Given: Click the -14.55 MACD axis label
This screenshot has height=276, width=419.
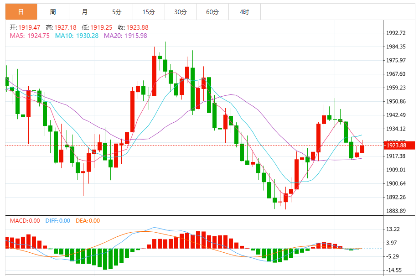Looking at the screenshot, I should point(393,270).
